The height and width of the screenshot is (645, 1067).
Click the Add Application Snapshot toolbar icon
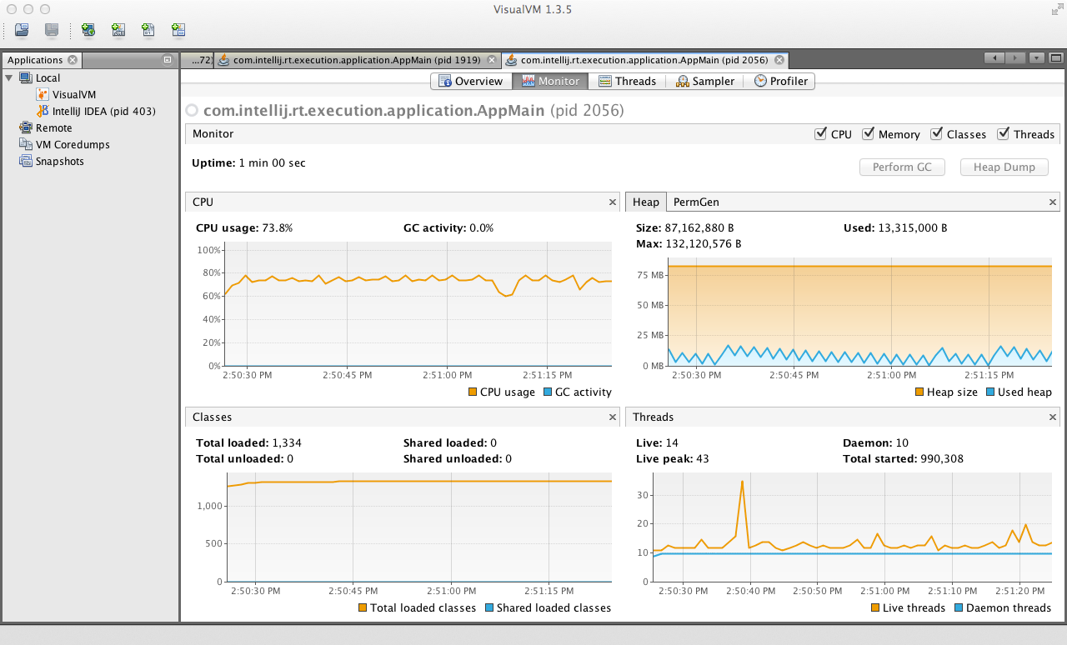pos(178,30)
